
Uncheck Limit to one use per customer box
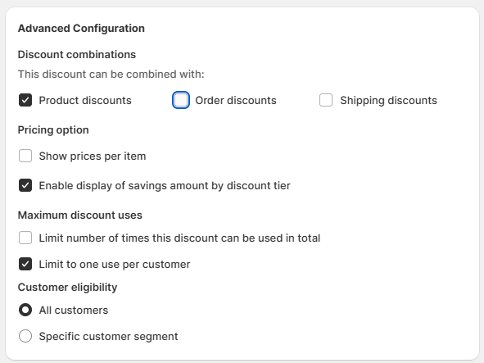pyautogui.click(x=25, y=264)
